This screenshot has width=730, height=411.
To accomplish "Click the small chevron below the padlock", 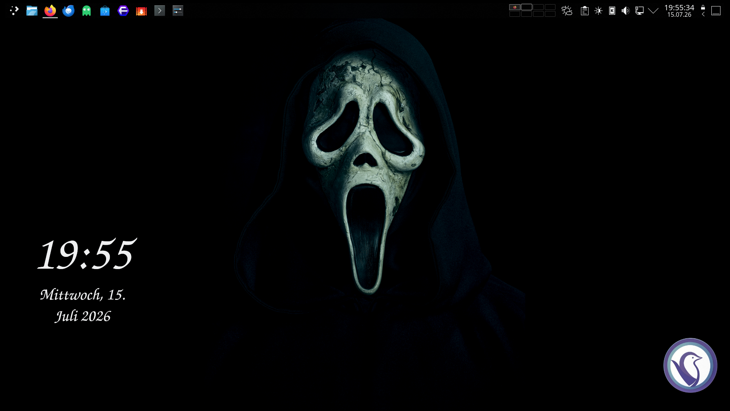I will (x=703, y=14).
